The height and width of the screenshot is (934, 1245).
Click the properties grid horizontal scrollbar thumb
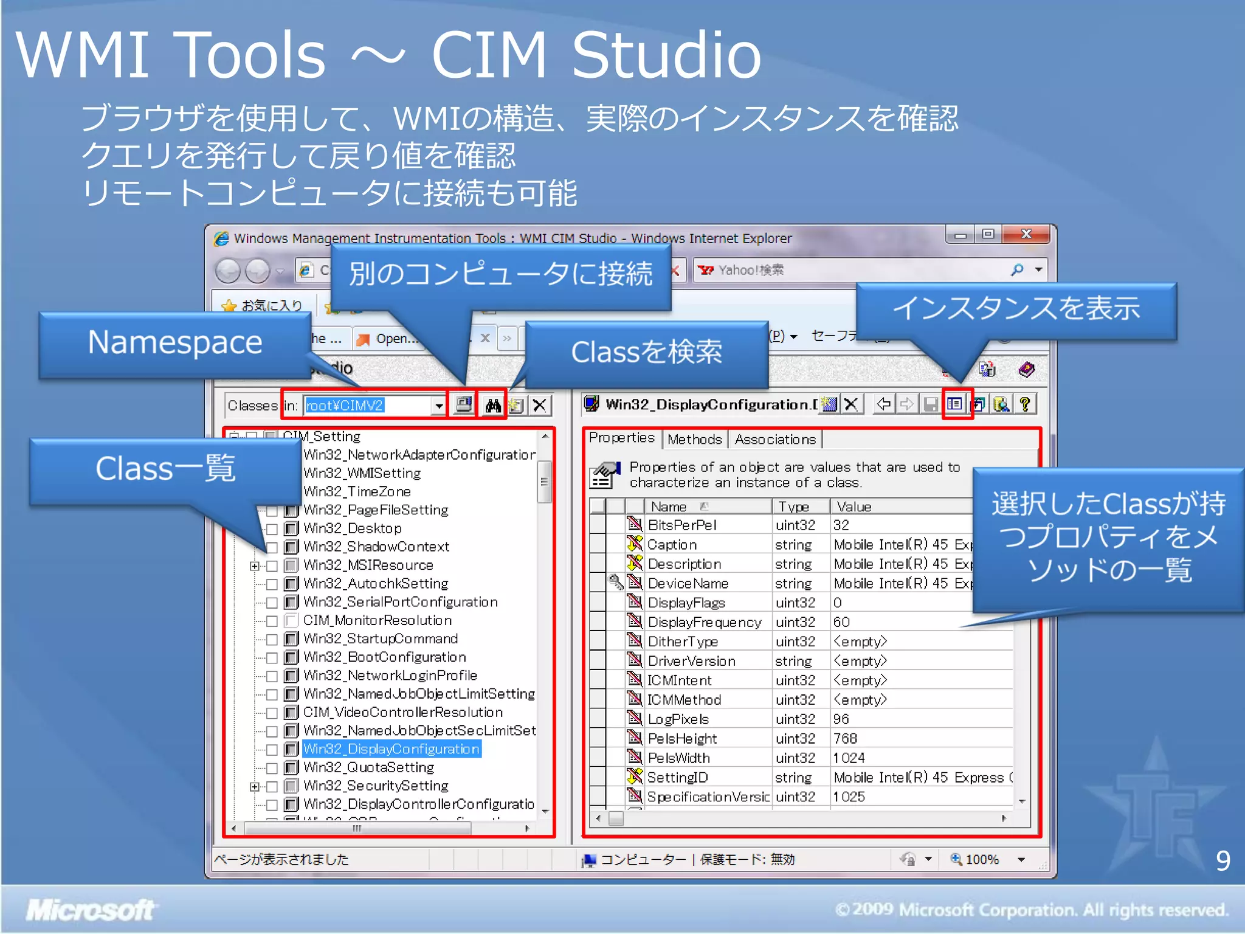click(x=616, y=818)
